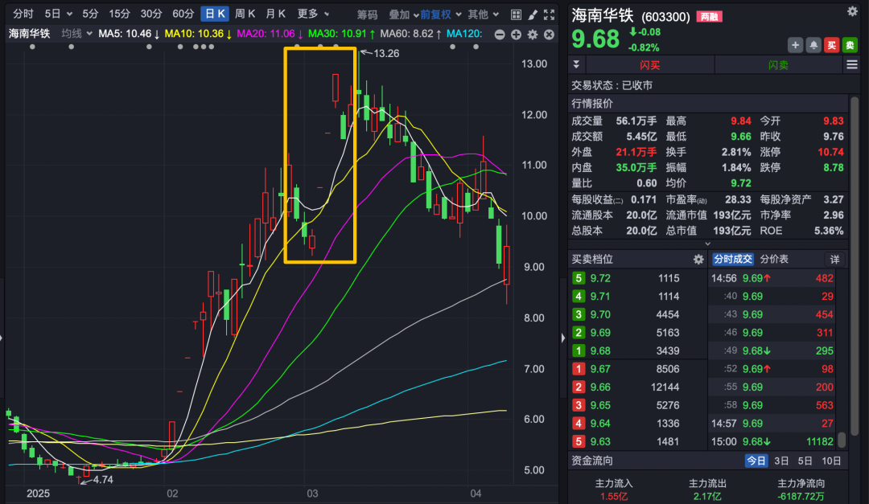Open the chart settings gear next to zoom icons

pos(531,35)
